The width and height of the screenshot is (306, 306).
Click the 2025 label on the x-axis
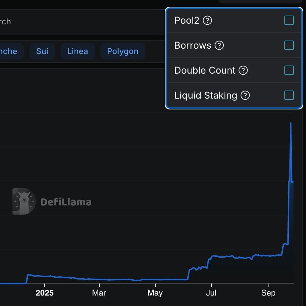click(x=45, y=293)
